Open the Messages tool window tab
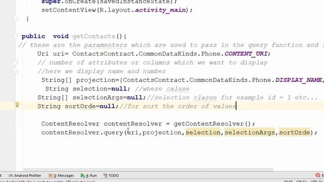324x182 pixels. (x=61, y=175)
